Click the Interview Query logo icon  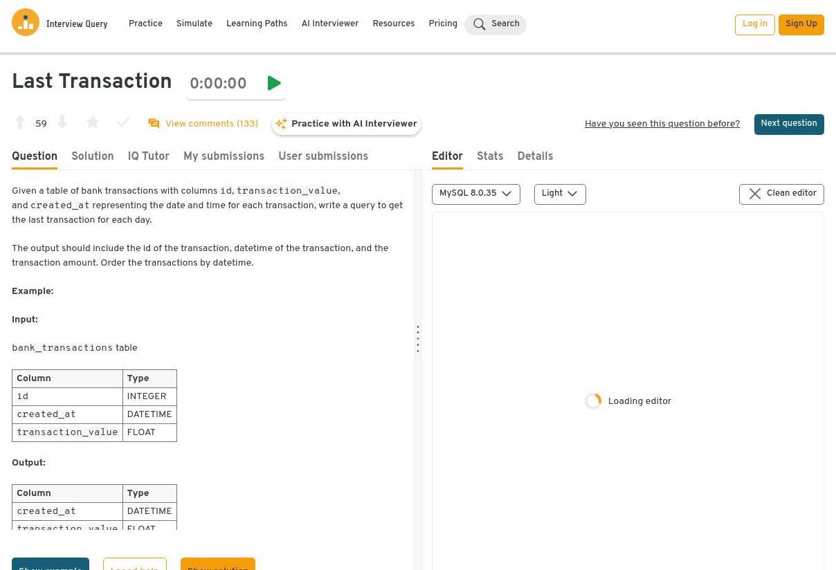[26, 23]
